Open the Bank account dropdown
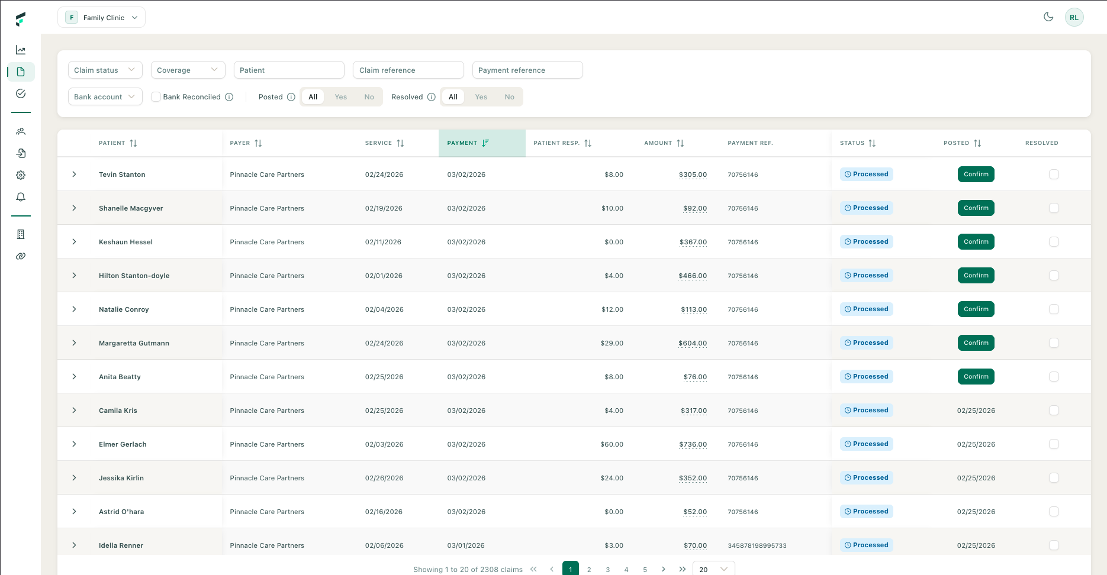 click(105, 96)
